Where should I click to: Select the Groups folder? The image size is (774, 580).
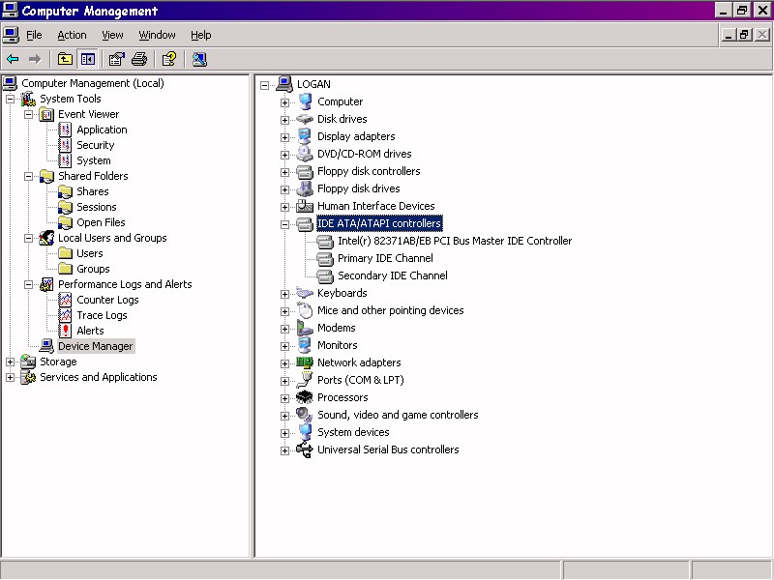pos(93,269)
